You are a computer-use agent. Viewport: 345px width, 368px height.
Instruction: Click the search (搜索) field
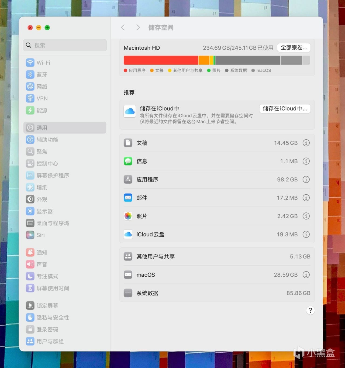click(65, 45)
